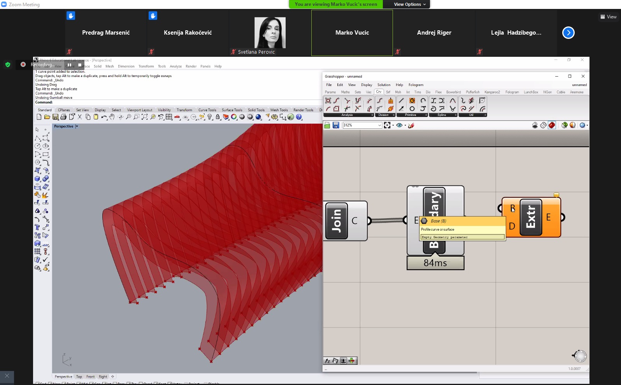Switch to the Srf tab in Grasshopper
This screenshot has width=621, height=385.
[x=388, y=92]
